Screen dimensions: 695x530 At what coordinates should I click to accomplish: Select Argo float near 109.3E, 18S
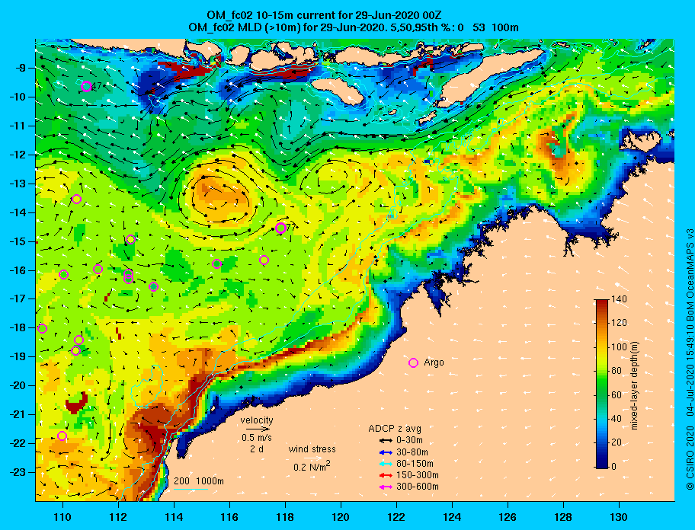coord(42,328)
